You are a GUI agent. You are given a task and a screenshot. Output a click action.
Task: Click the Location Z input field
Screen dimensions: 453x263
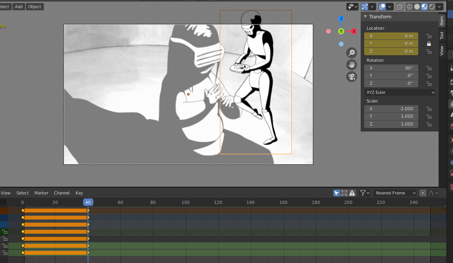[x=391, y=51]
